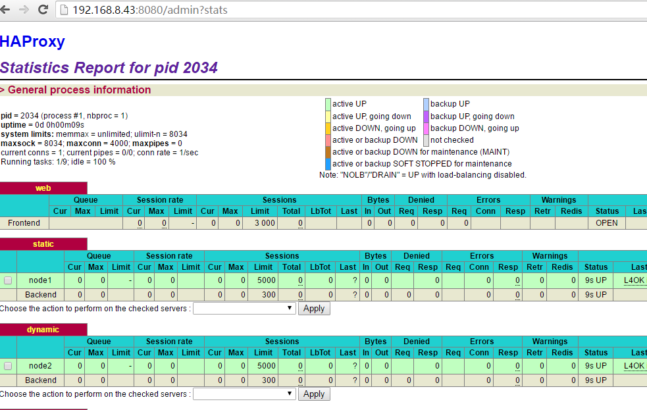The image size is (647, 410).
Task: Click the 5000 session limit for node2
Action: (267, 366)
